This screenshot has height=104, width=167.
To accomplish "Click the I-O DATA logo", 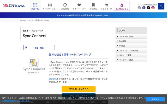I will click(14, 6).
